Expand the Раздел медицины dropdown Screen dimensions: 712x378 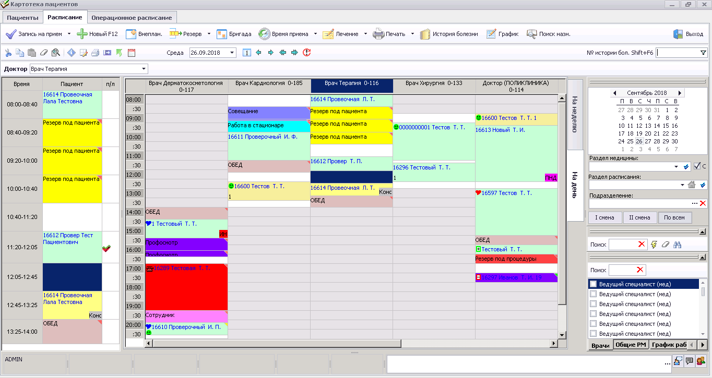[x=677, y=167]
